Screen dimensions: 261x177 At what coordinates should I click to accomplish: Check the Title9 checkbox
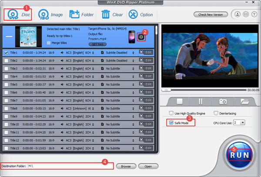(x=6, y=117)
